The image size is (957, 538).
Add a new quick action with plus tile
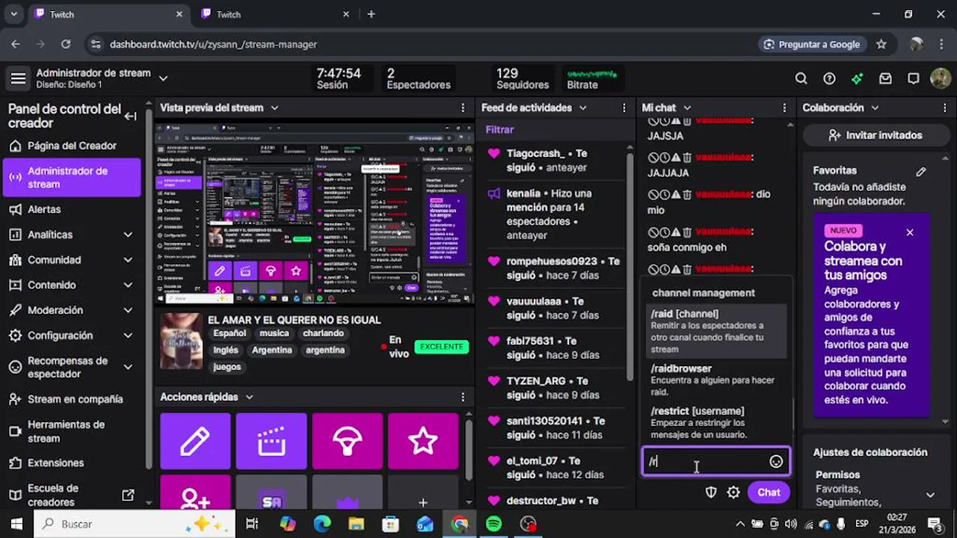click(423, 492)
